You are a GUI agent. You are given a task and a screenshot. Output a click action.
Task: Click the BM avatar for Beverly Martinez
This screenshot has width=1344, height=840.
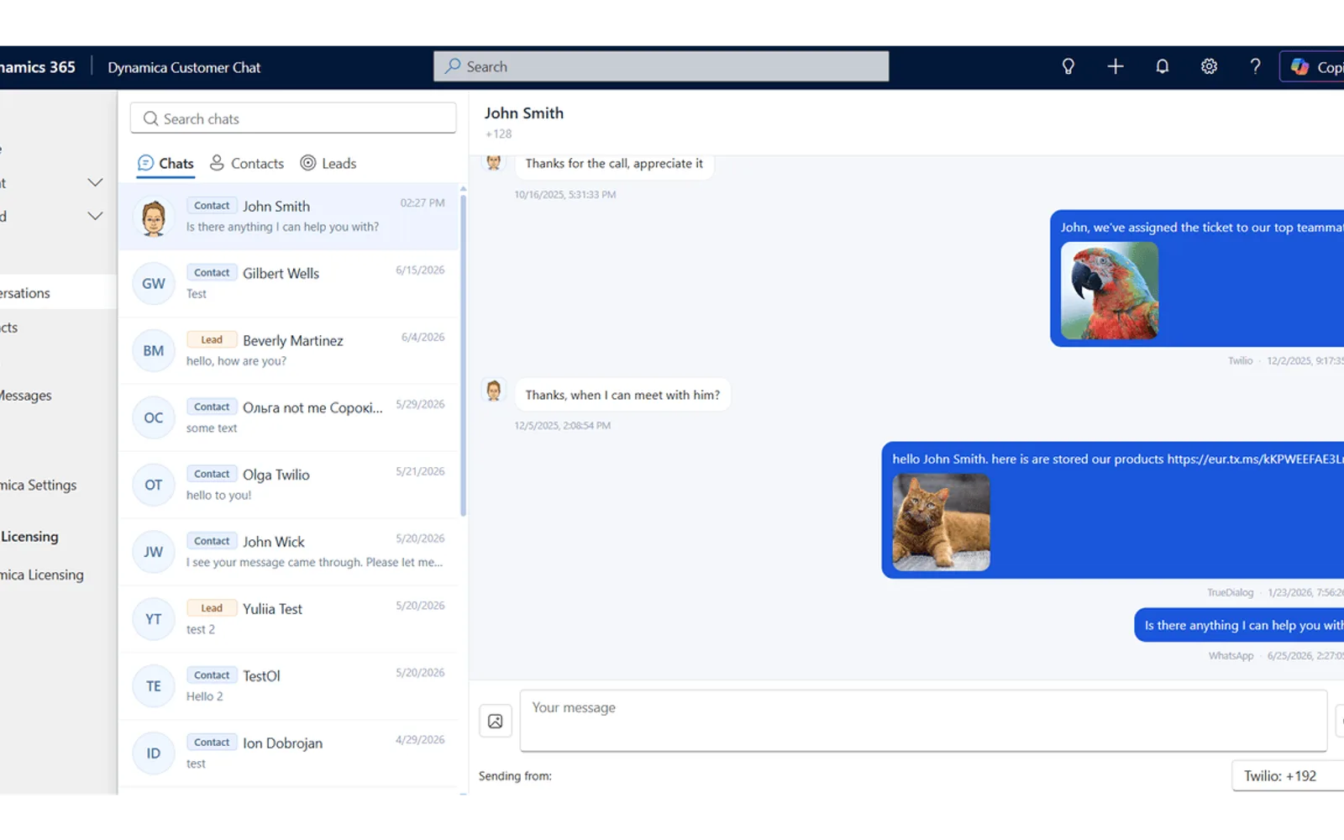(153, 351)
